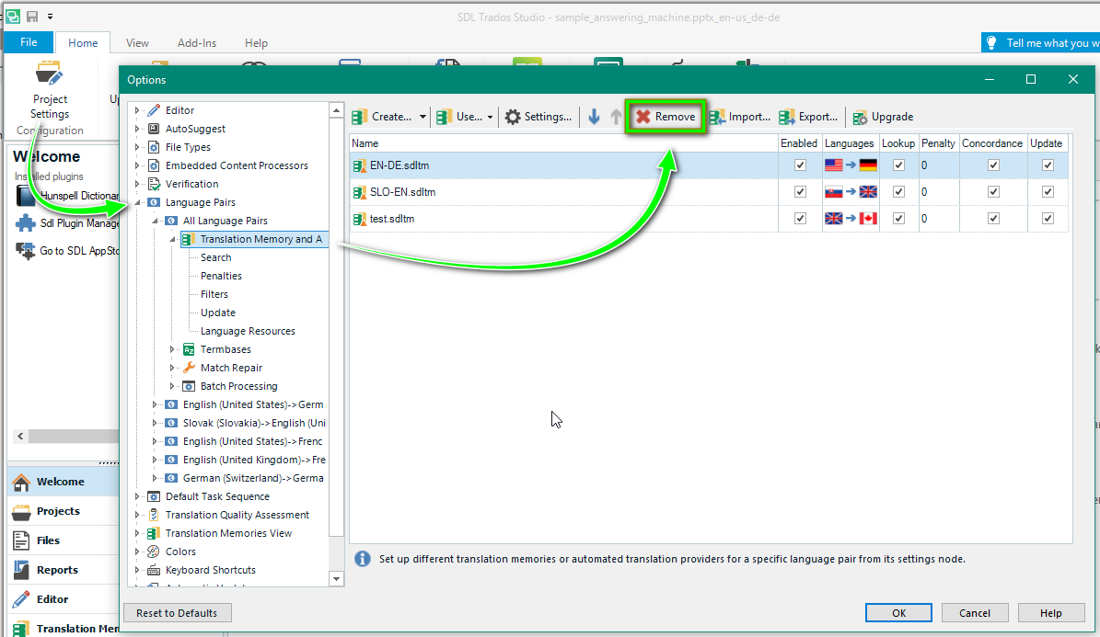Click the Create translation memory icon
1100x637 pixels.
360,117
